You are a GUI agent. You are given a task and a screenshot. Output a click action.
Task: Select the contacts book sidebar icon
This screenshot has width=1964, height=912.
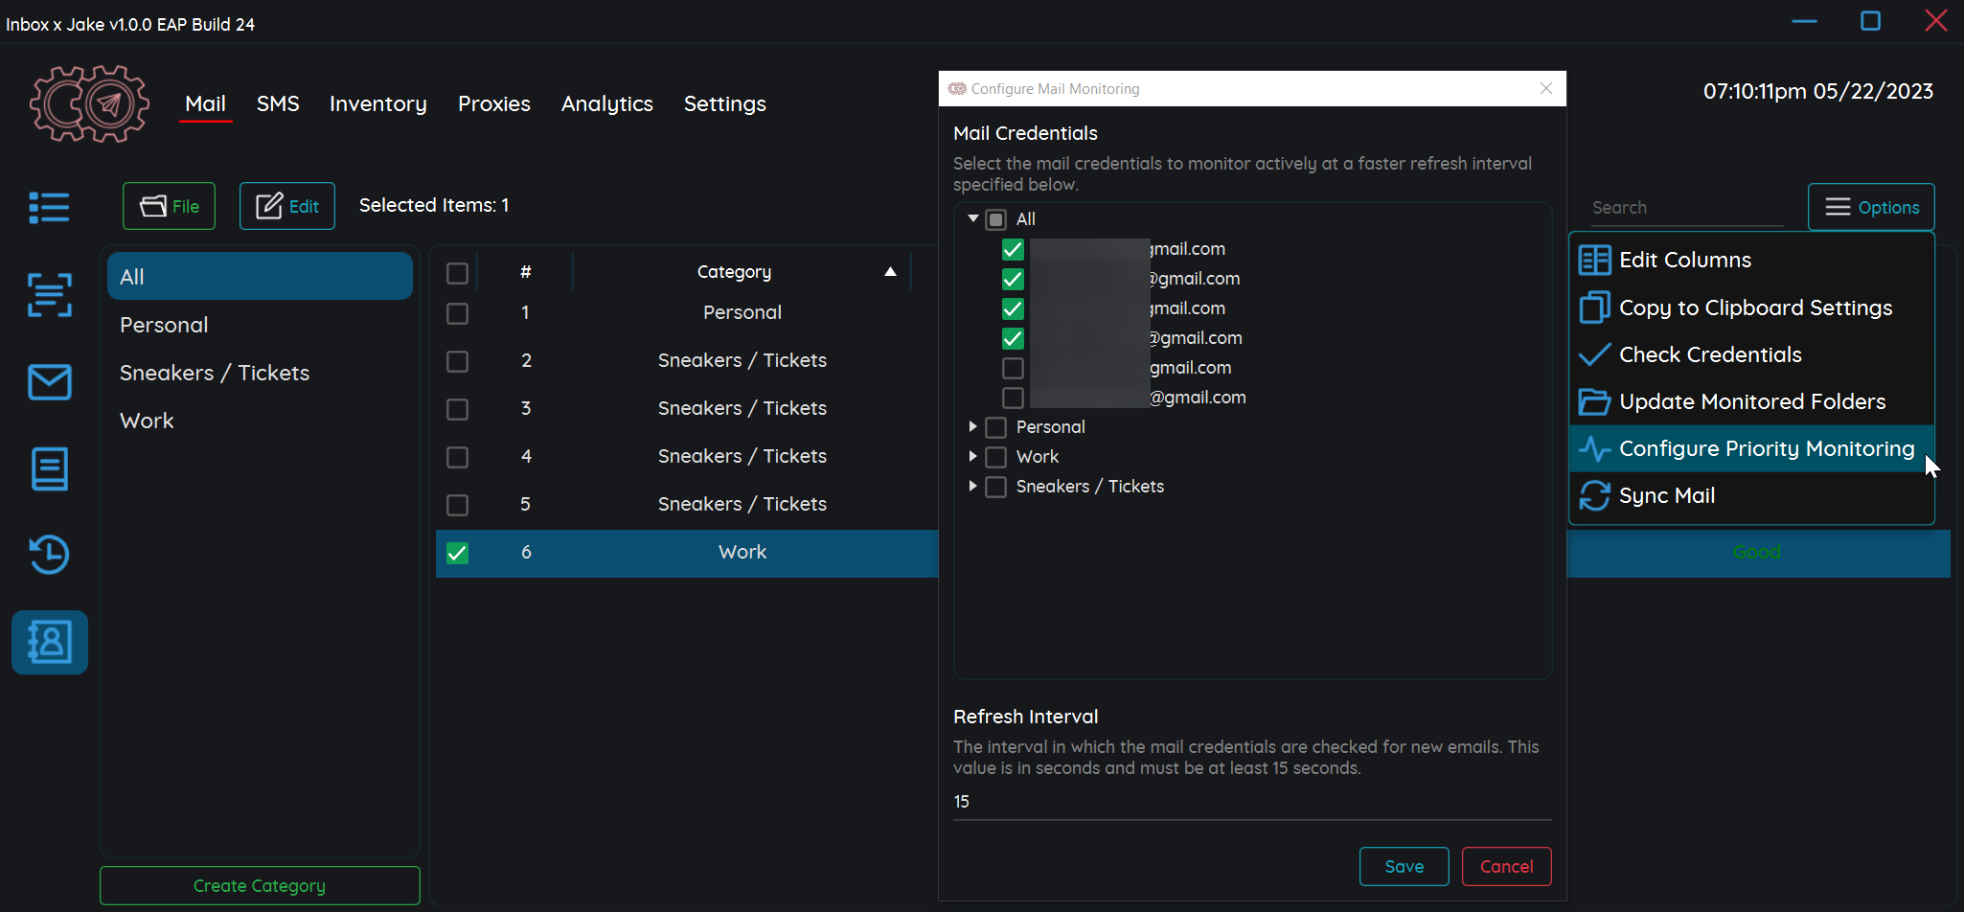pyautogui.click(x=49, y=642)
